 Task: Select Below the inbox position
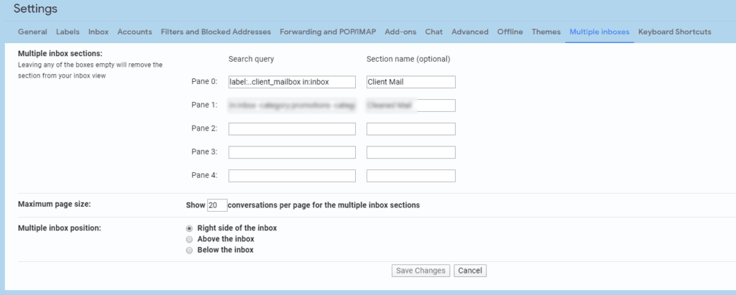(190, 250)
